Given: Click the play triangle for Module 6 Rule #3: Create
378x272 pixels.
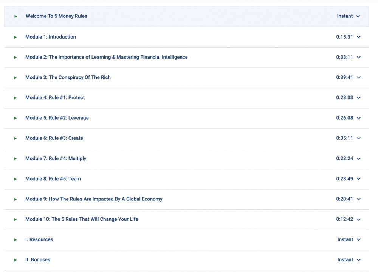Looking at the screenshot, I should click(15, 138).
